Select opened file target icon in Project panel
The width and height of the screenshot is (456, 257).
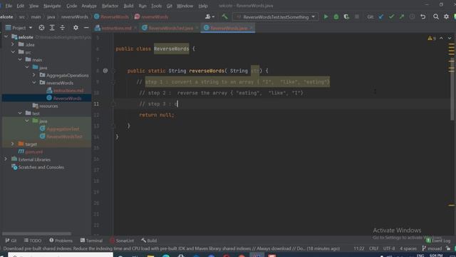coord(41,28)
